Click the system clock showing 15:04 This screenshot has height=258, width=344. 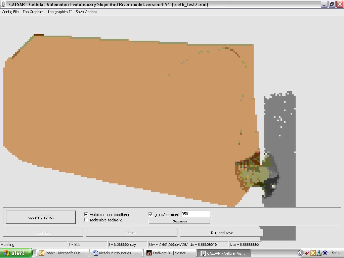[x=335, y=253]
